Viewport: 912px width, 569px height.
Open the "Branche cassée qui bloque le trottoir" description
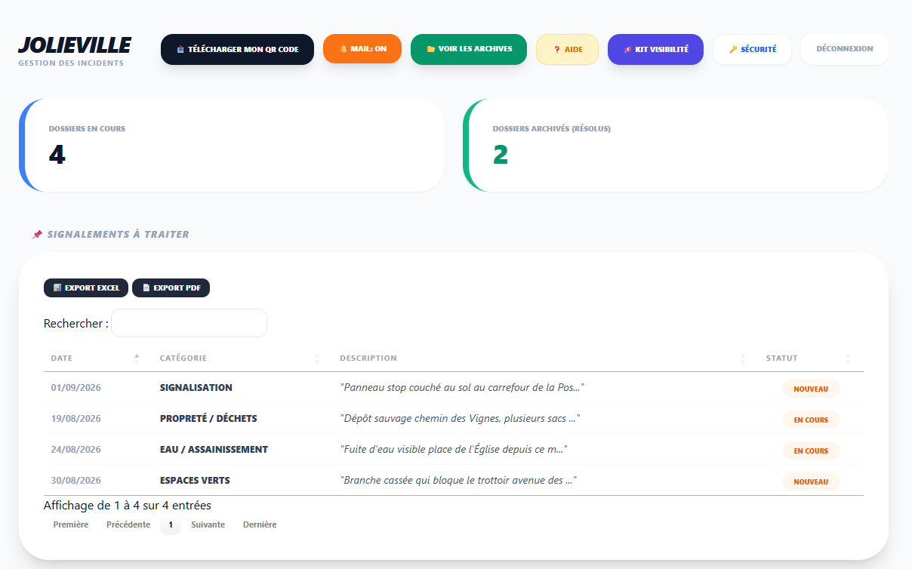(459, 481)
